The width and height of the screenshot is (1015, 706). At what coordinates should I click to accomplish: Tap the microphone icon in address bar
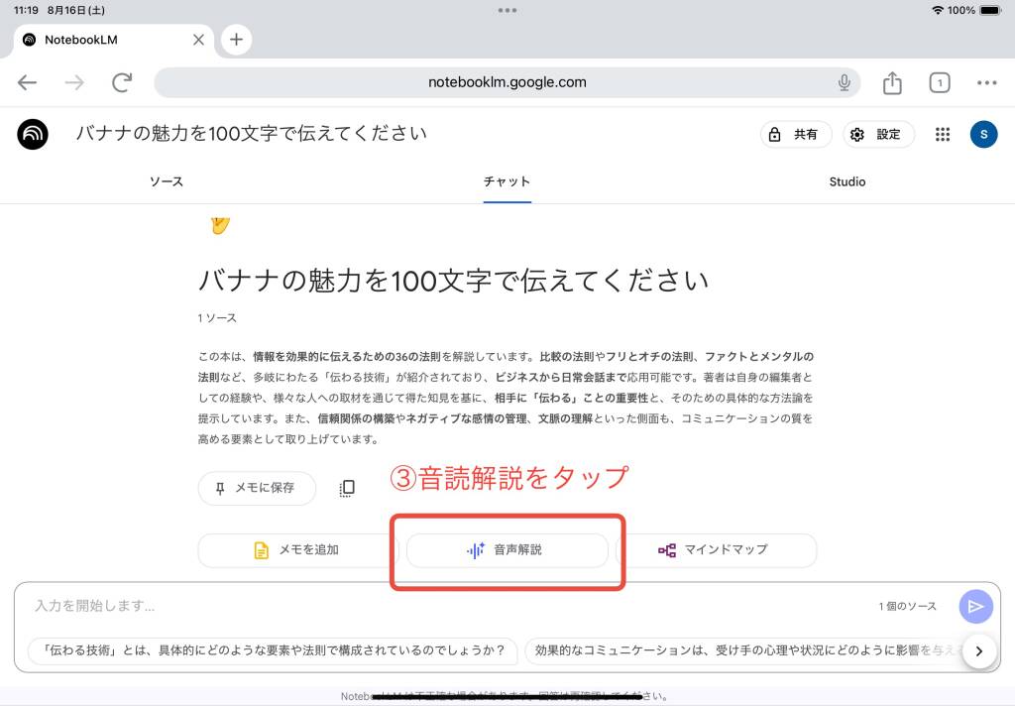(844, 83)
